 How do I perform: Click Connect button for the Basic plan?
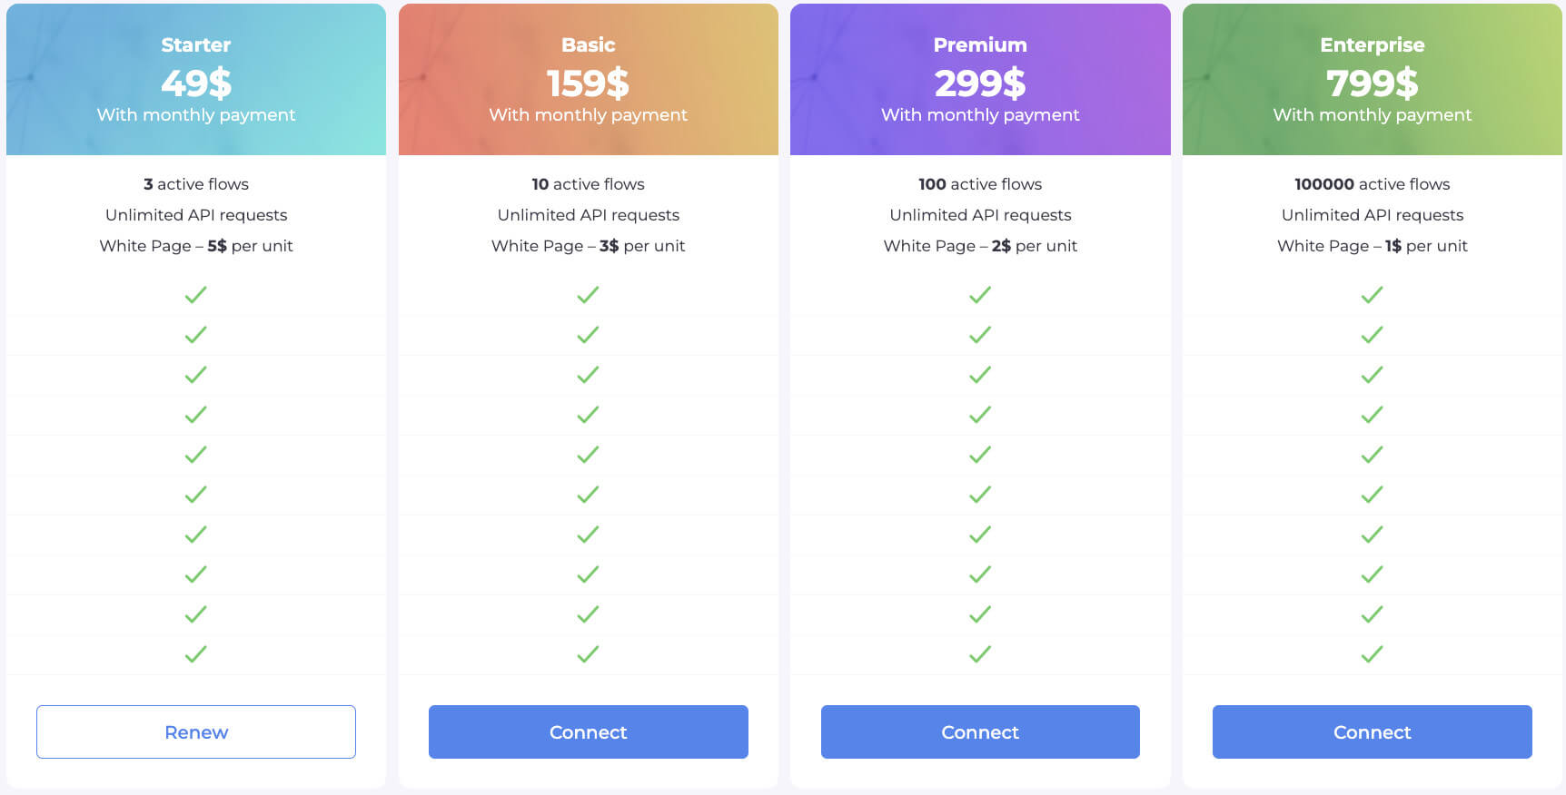589,731
